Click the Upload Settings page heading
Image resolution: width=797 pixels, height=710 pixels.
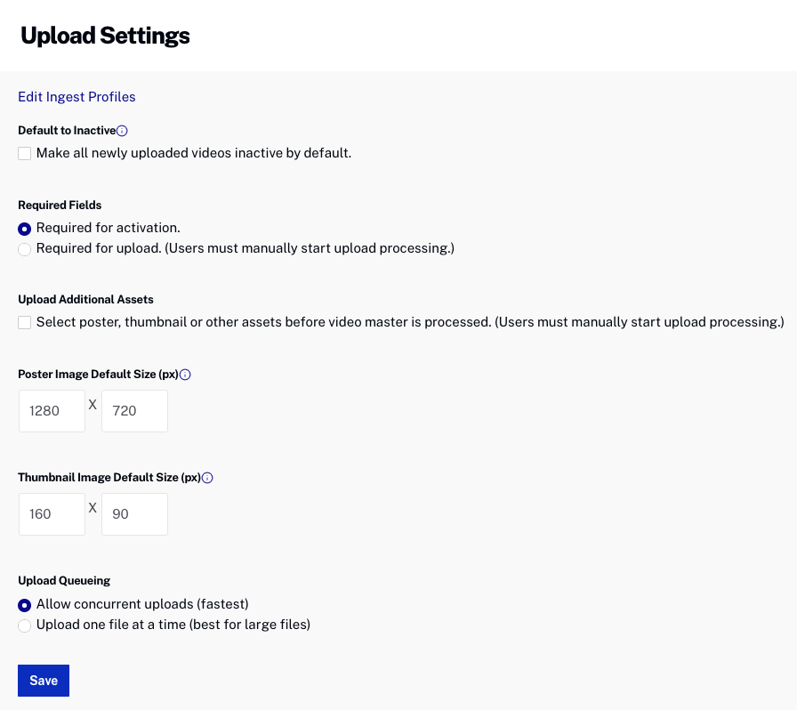(x=105, y=36)
